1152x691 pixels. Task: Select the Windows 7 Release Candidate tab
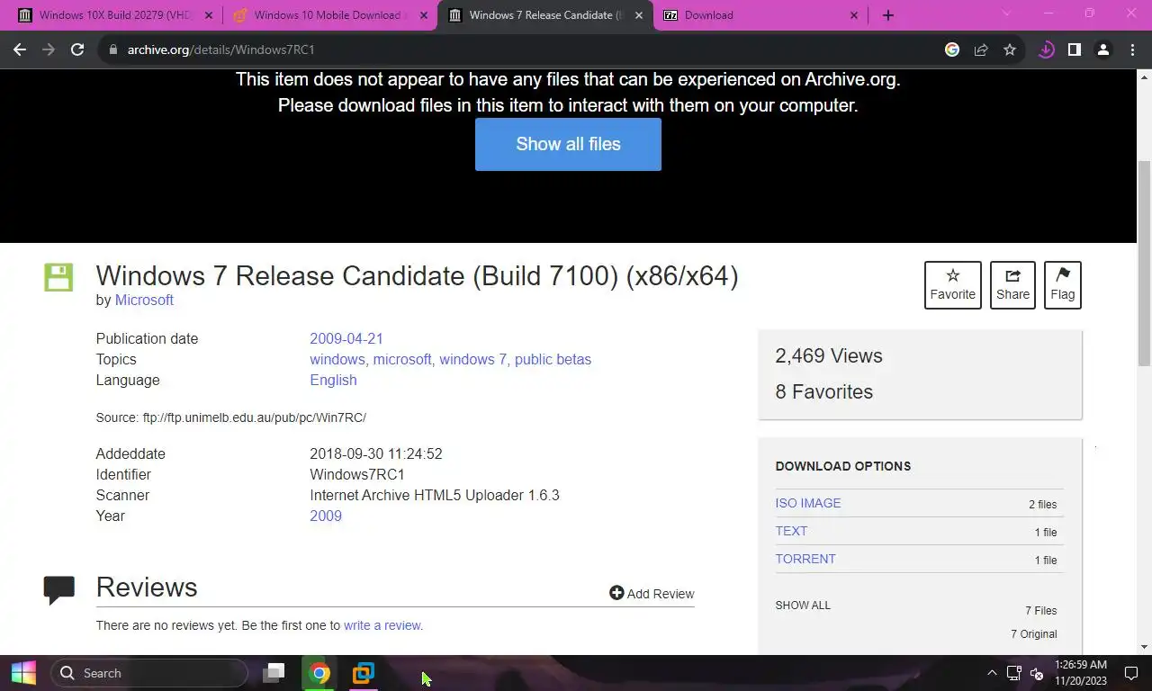click(545, 15)
